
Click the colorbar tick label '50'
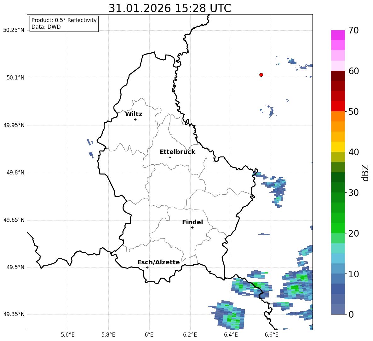click(x=353, y=111)
